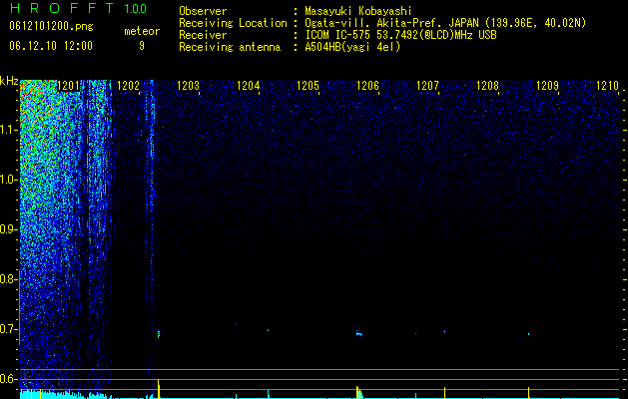628x399 pixels.
Task: Click the 0.6 kHz axis label
Action: pyautogui.click(x=8, y=379)
